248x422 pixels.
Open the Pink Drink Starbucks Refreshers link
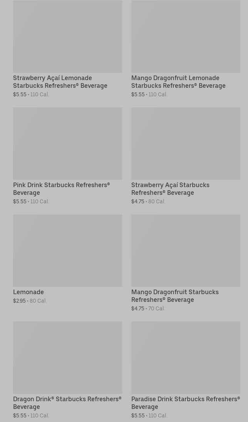click(62, 189)
